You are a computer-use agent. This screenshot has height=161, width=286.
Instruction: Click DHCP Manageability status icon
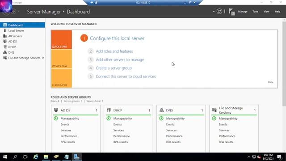point(109,118)
